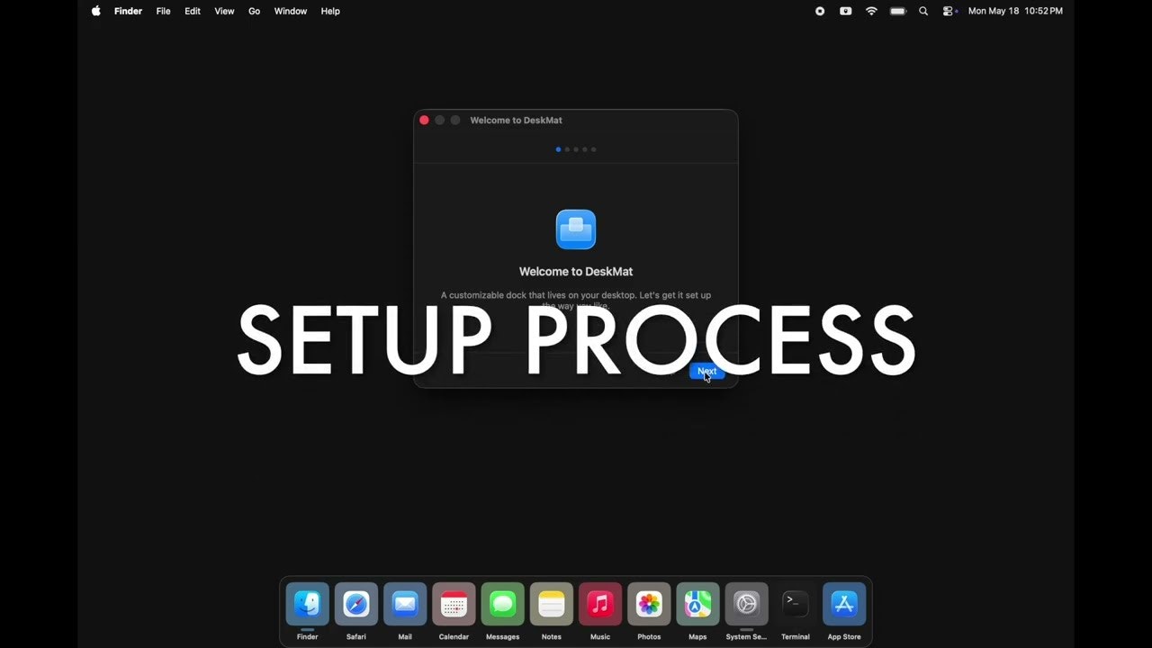This screenshot has height=648, width=1152.
Task: Open Mail from the Dock
Action: pos(405,604)
